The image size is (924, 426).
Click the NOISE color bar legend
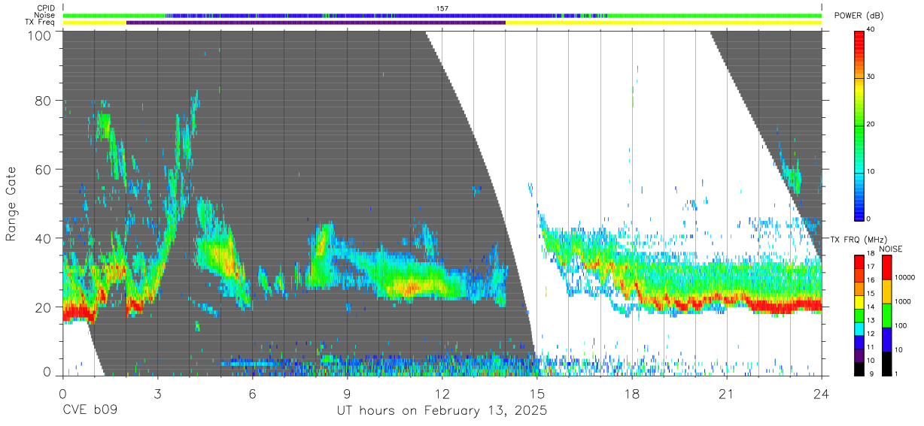pos(886,315)
